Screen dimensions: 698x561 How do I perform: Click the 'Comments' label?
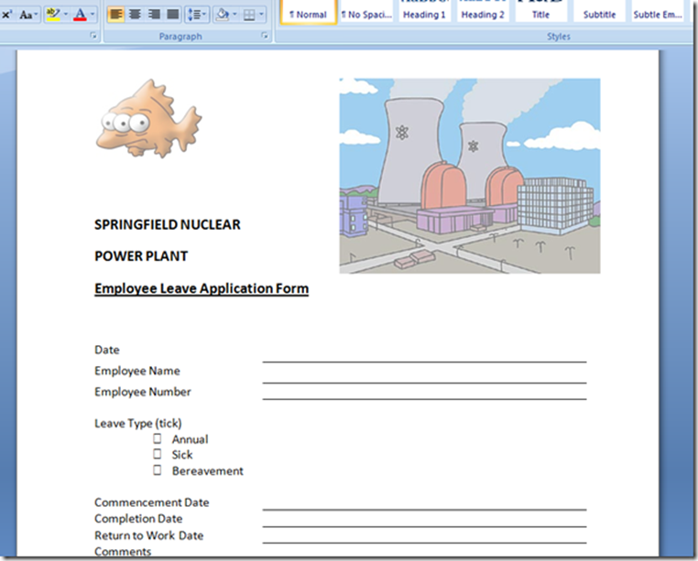[123, 551]
